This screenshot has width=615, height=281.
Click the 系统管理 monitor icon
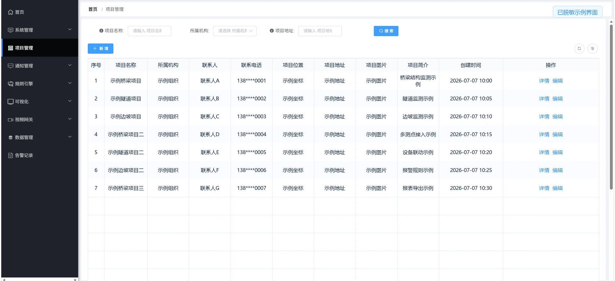[11, 30]
